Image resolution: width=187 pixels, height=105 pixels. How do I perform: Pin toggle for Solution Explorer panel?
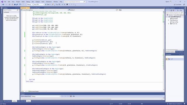181,8
